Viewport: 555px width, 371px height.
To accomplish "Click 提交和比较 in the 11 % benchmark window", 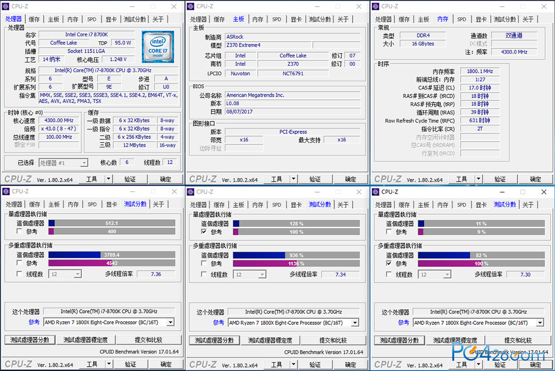I will [518, 340].
